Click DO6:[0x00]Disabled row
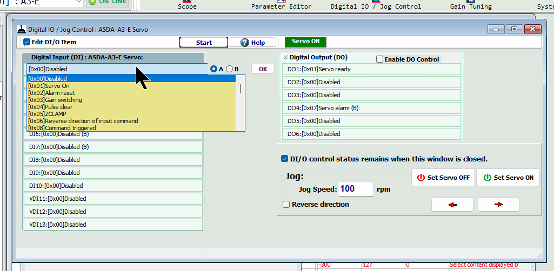Image resolution: width=554 pixels, height=271 pixels. coord(371,134)
